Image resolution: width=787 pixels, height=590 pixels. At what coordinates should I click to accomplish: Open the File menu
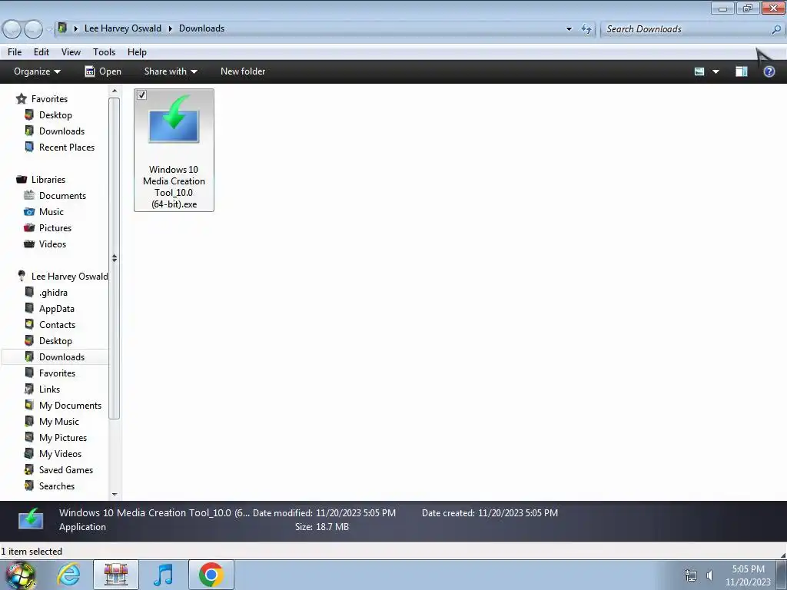tap(15, 52)
